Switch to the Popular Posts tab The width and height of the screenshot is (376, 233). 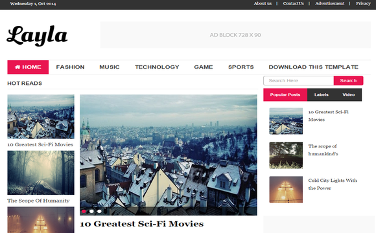(285, 94)
